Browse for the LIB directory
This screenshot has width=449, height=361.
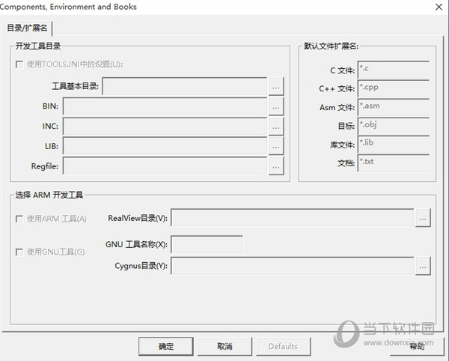click(276, 146)
